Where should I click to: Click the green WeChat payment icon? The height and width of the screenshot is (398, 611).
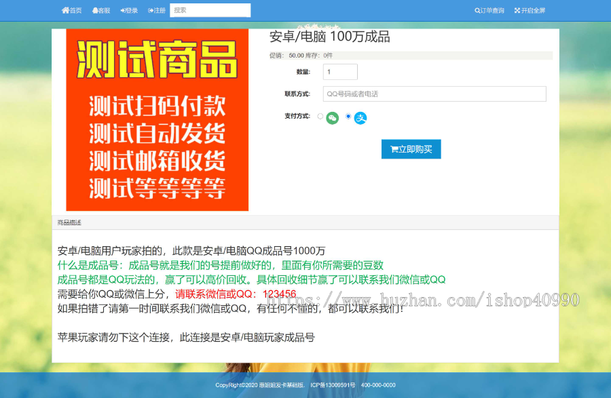[x=333, y=118]
